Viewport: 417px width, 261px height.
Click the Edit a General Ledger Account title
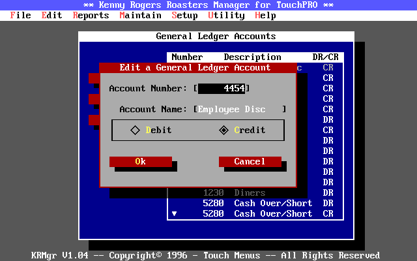pyautogui.click(x=195, y=67)
